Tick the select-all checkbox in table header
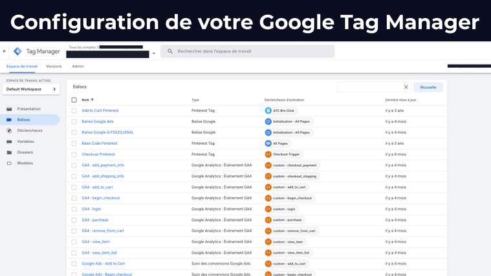 pos(74,100)
